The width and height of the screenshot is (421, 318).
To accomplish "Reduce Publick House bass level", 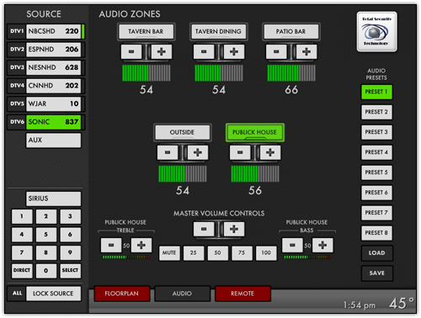I will click(x=292, y=246).
